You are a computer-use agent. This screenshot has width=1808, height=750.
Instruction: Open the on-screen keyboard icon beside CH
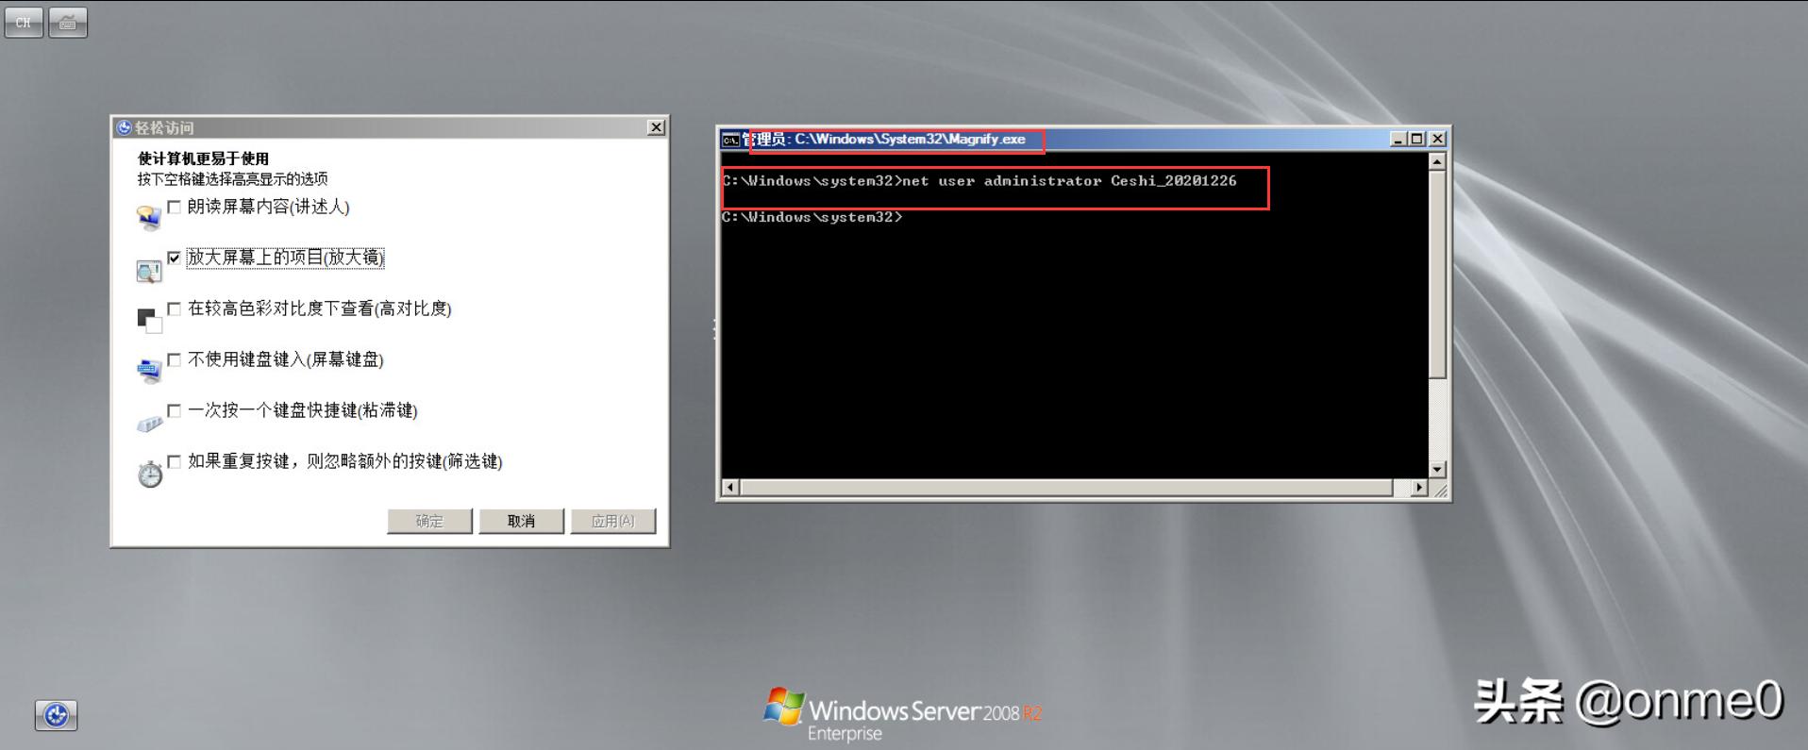[68, 23]
